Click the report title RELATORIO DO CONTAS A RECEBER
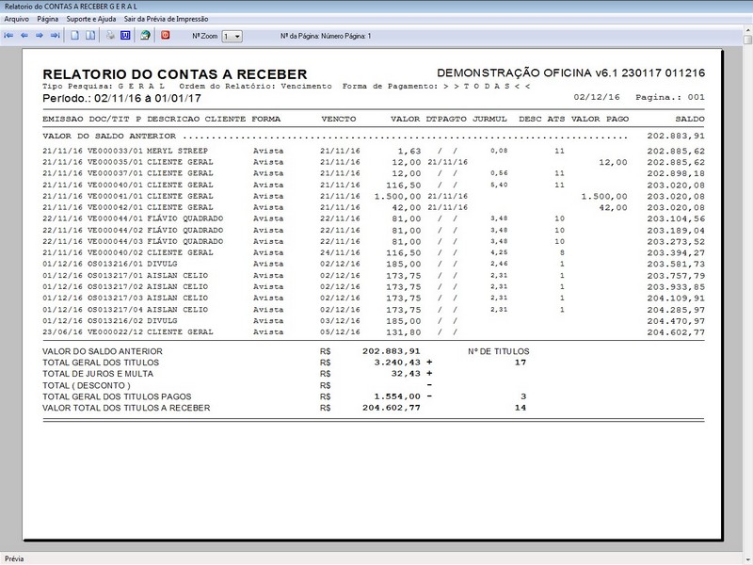Viewport: 753px width, 565px height. pos(175,74)
